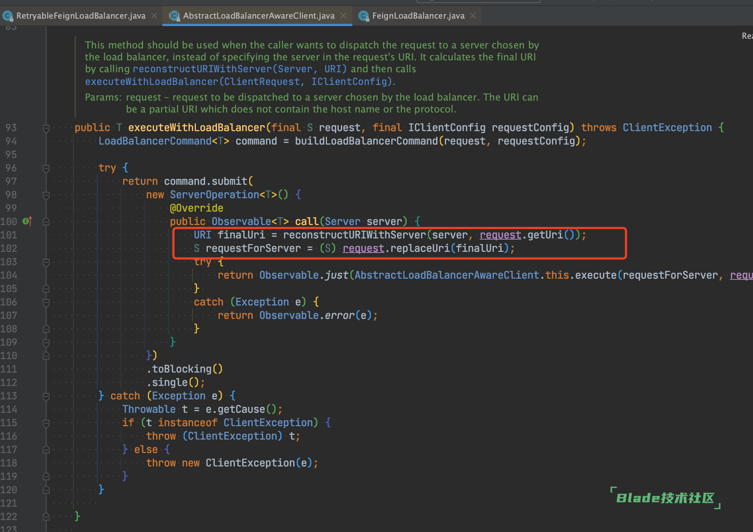
Task: Click command.submit( on line 97
Action: tap(209, 181)
